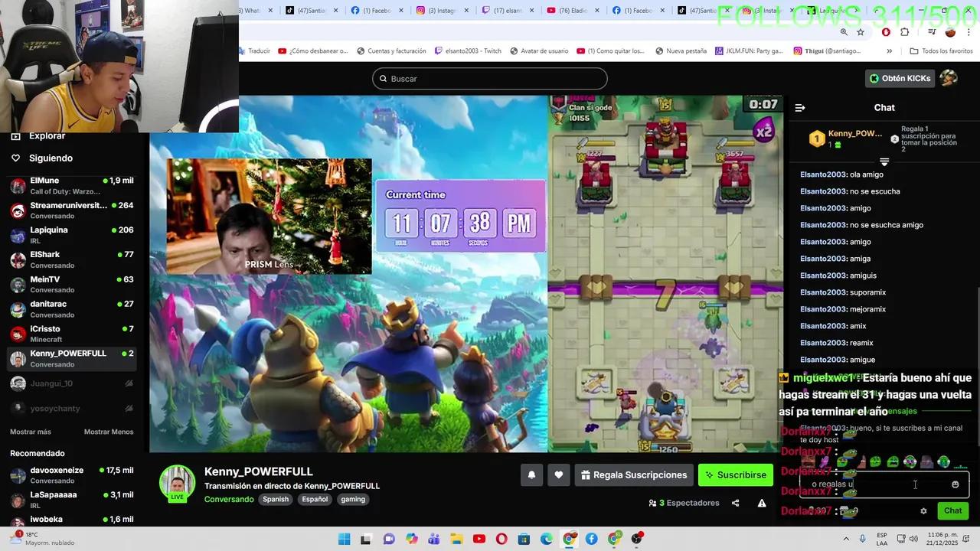Screen dimensions: 980x551
Task: Click the Regala Suscripciones button
Action: coord(634,475)
